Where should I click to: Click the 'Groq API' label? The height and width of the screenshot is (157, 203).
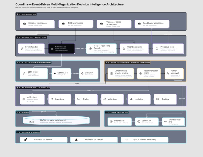click(89, 73)
